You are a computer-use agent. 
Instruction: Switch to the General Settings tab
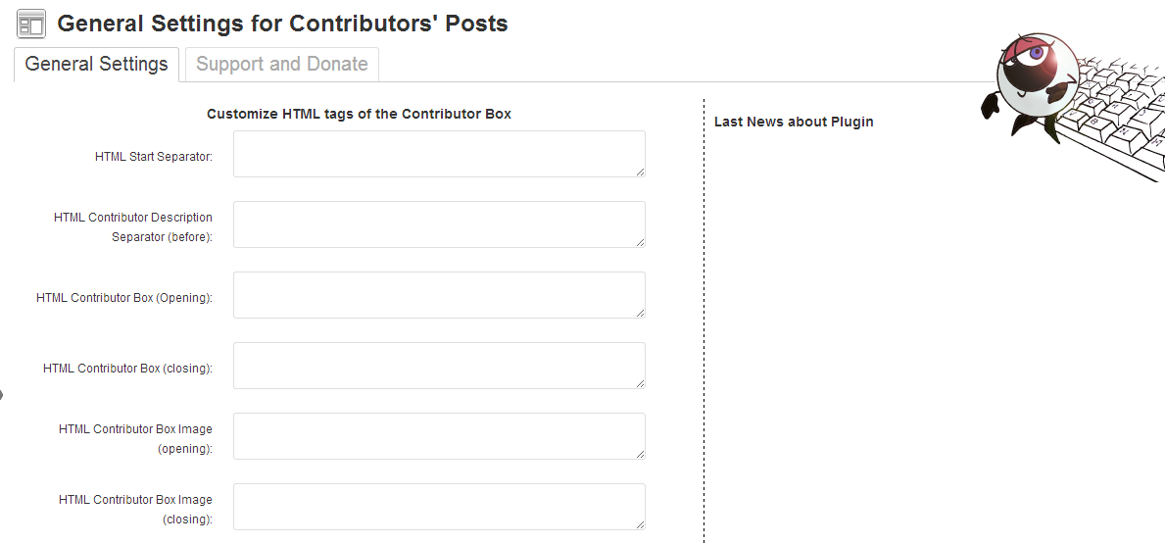97,65
